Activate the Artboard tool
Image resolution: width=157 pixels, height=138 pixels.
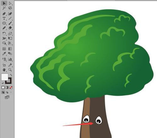pyautogui.click(x=4, y=65)
